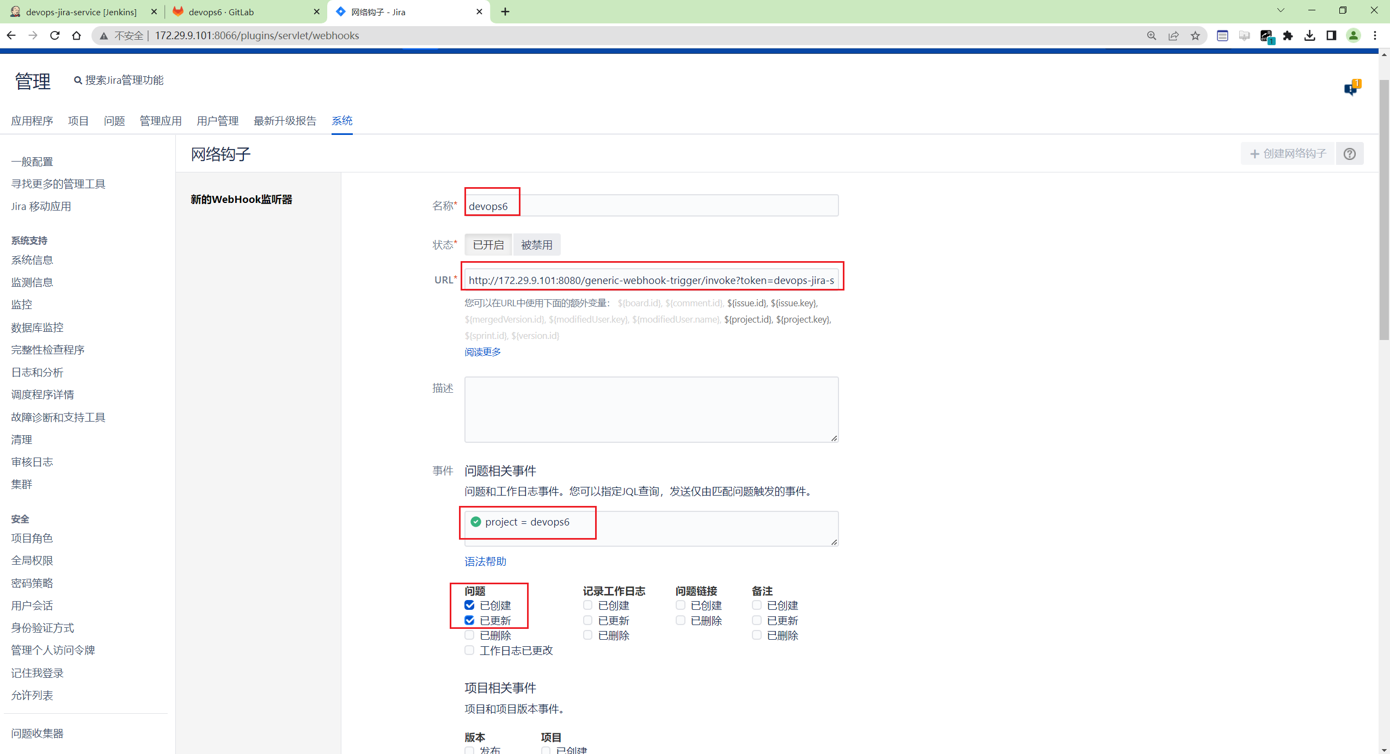Open the 用户管理 admin tab

tap(218, 121)
